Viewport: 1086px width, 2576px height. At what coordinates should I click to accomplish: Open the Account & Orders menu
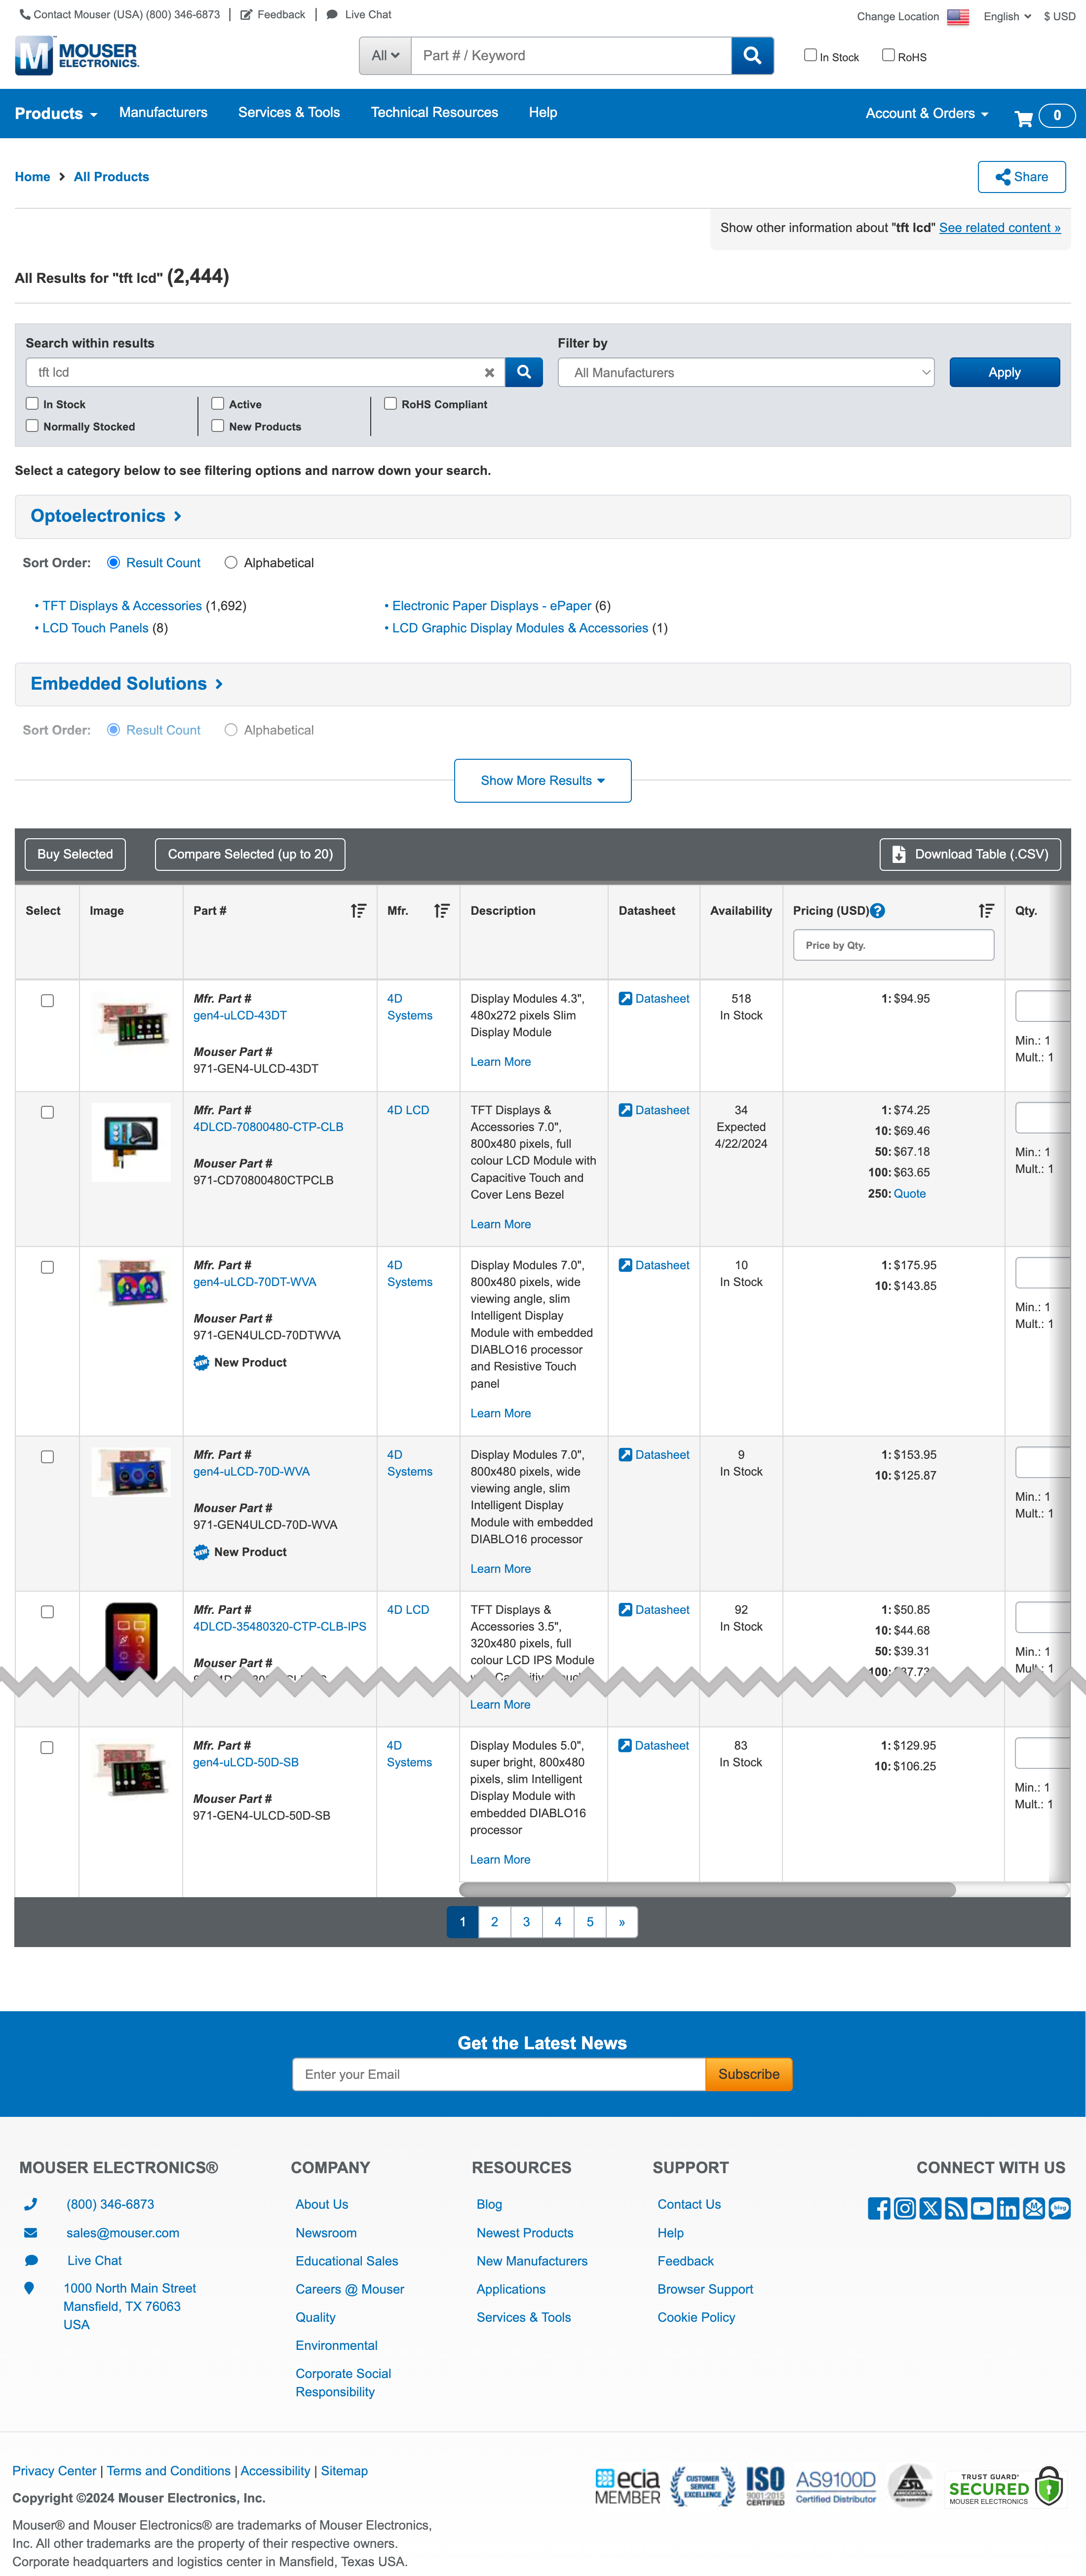tap(924, 113)
